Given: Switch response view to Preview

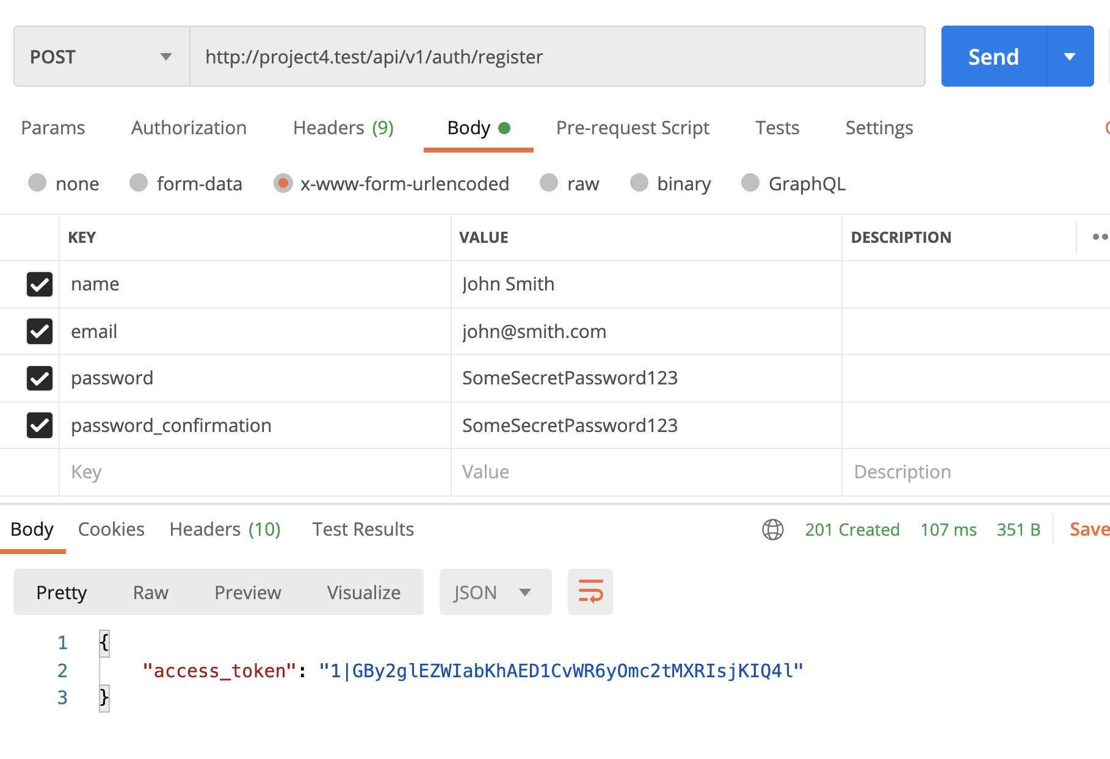Looking at the screenshot, I should [x=247, y=592].
